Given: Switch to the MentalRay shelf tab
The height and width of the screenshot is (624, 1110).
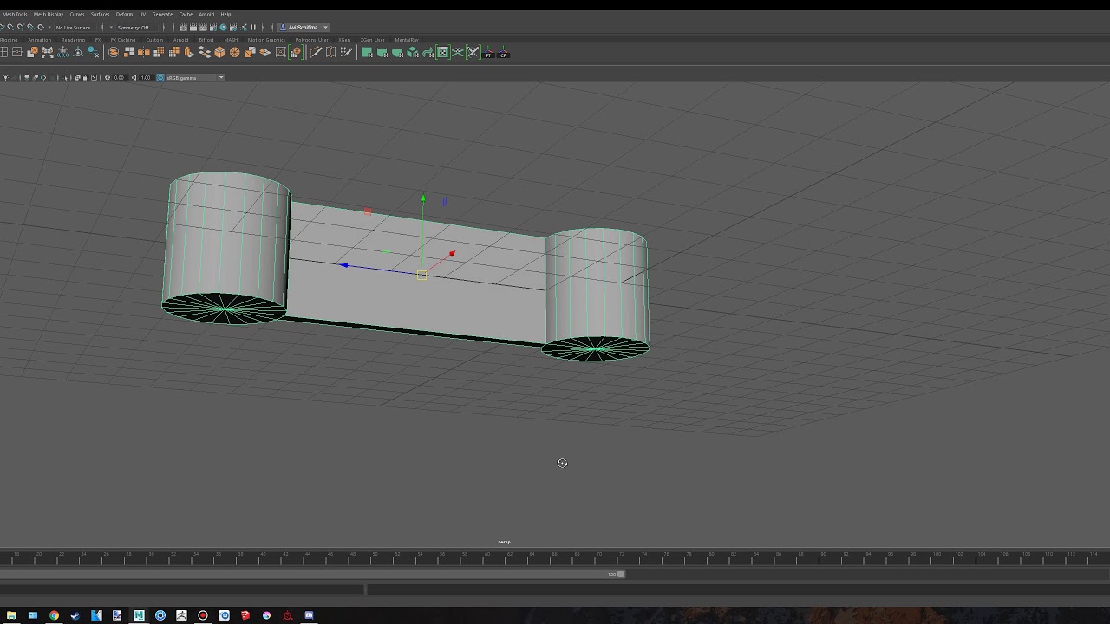Looking at the screenshot, I should click(407, 40).
